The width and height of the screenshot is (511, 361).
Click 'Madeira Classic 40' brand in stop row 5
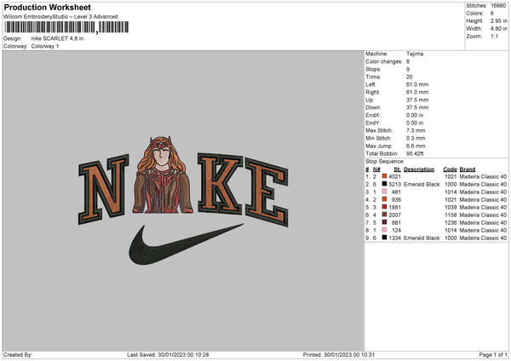click(x=483, y=207)
